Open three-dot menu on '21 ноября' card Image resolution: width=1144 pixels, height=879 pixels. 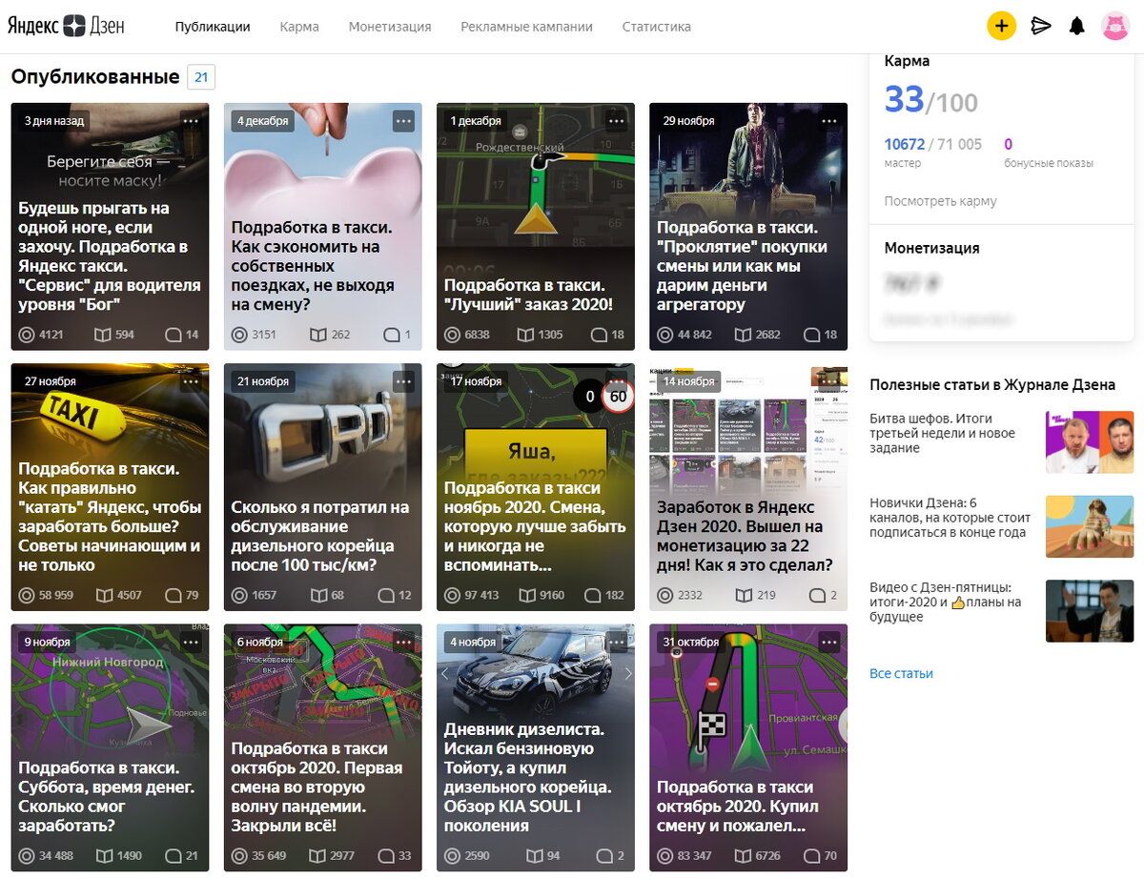[403, 381]
